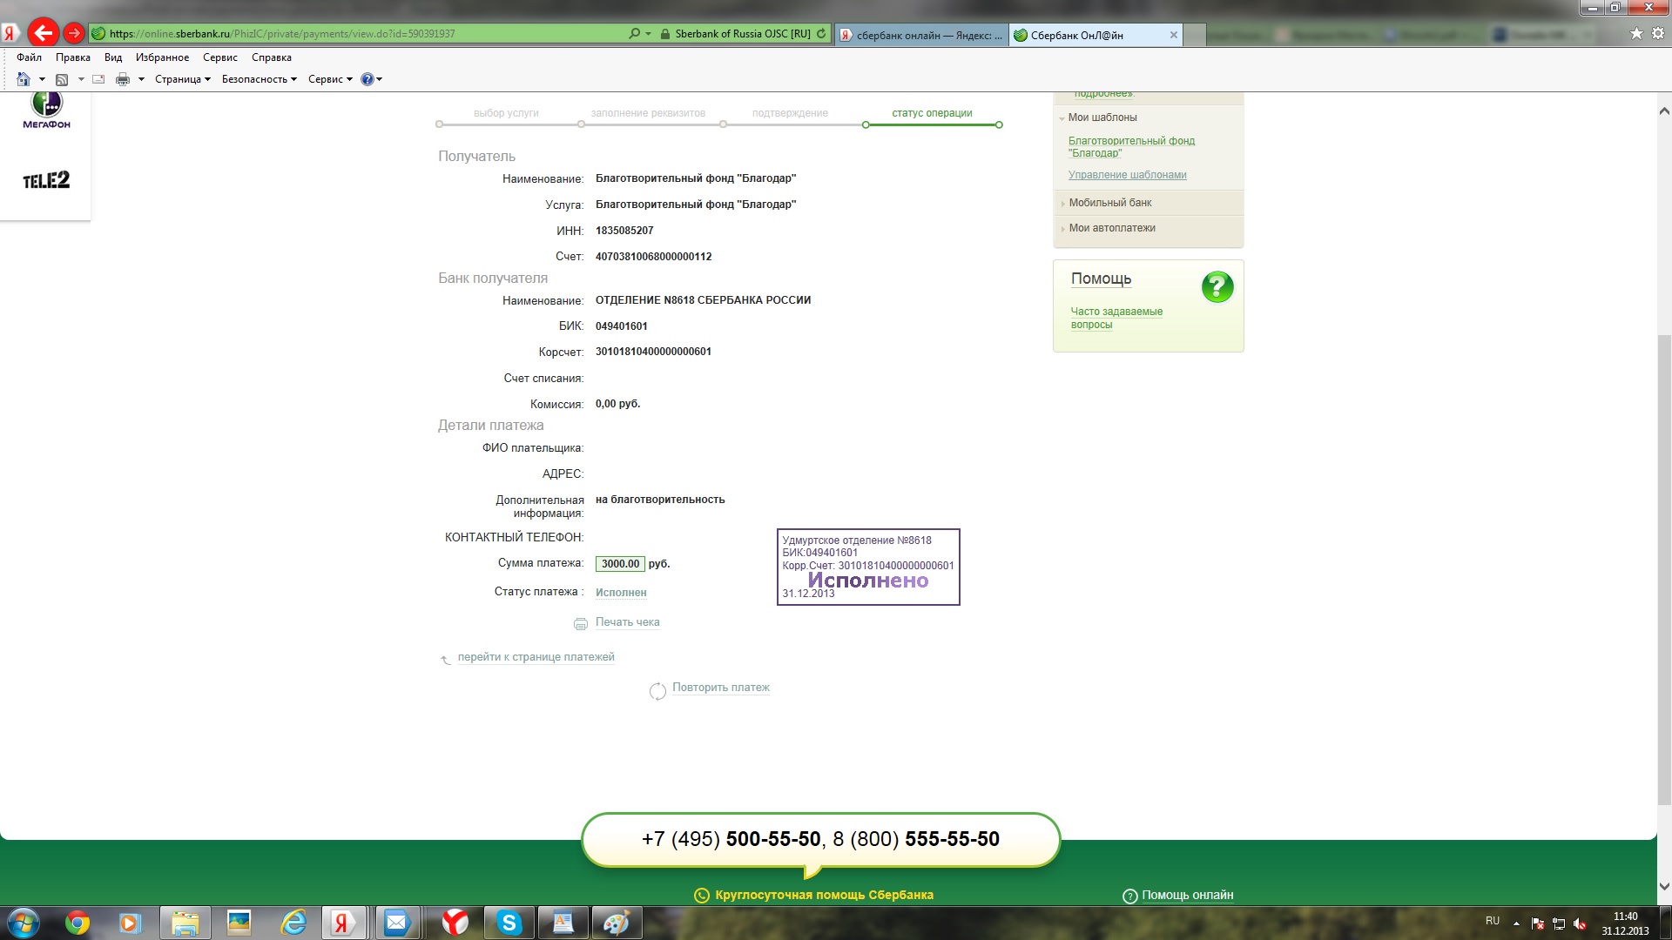Open the Справка menu
This screenshot has width=1672, height=940.
click(272, 57)
